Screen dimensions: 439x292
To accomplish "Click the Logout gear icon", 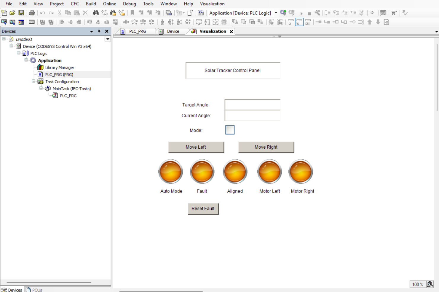I will [x=292, y=13].
